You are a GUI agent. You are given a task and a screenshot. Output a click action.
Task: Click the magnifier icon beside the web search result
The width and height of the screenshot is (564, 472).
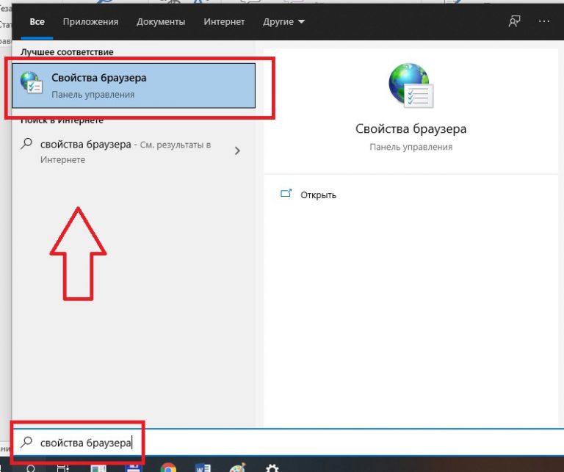(28, 145)
